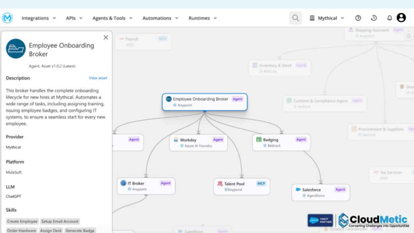Image resolution: width=414 pixels, height=233 pixels.
Task: Click the IT Broker node icon
Action: click(123, 183)
